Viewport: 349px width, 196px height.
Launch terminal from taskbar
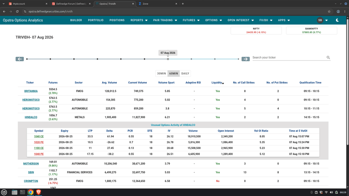coord(23,192)
